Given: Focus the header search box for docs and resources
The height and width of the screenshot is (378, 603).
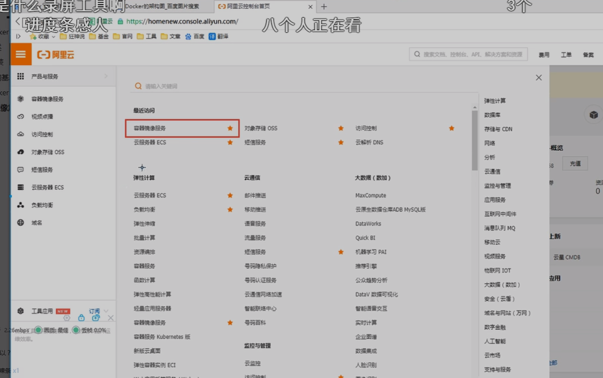Looking at the screenshot, I should click(x=469, y=54).
